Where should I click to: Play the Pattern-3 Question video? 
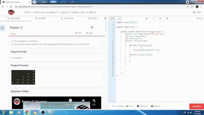[56, 103]
